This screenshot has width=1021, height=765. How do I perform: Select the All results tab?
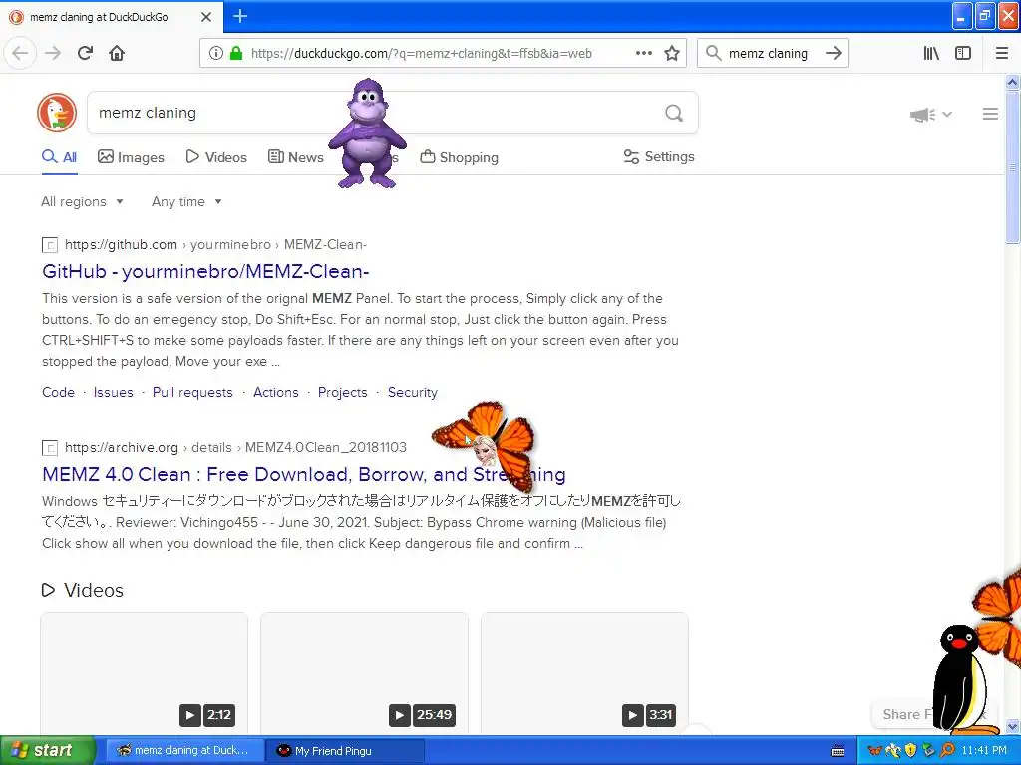(59, 157)
